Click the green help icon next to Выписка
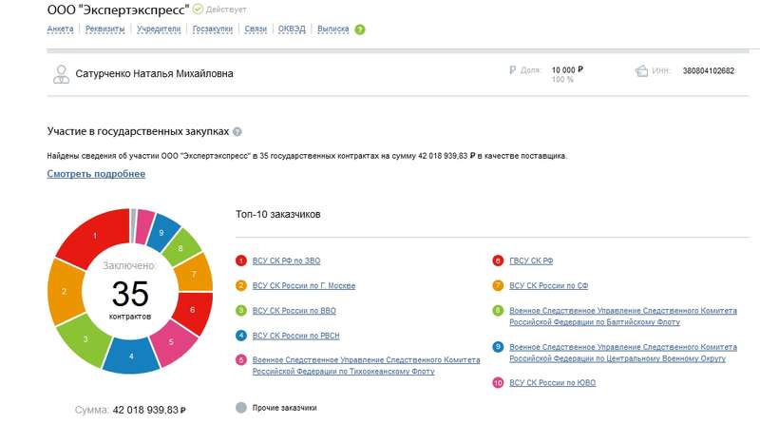 coord(360,29)
